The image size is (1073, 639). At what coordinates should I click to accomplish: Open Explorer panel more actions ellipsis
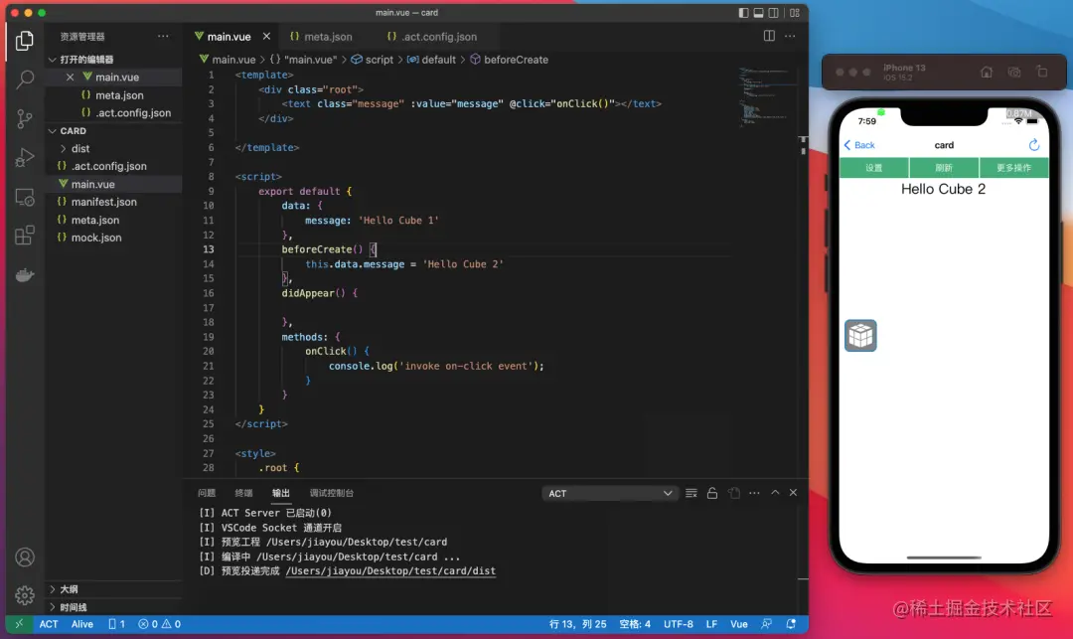163,36
